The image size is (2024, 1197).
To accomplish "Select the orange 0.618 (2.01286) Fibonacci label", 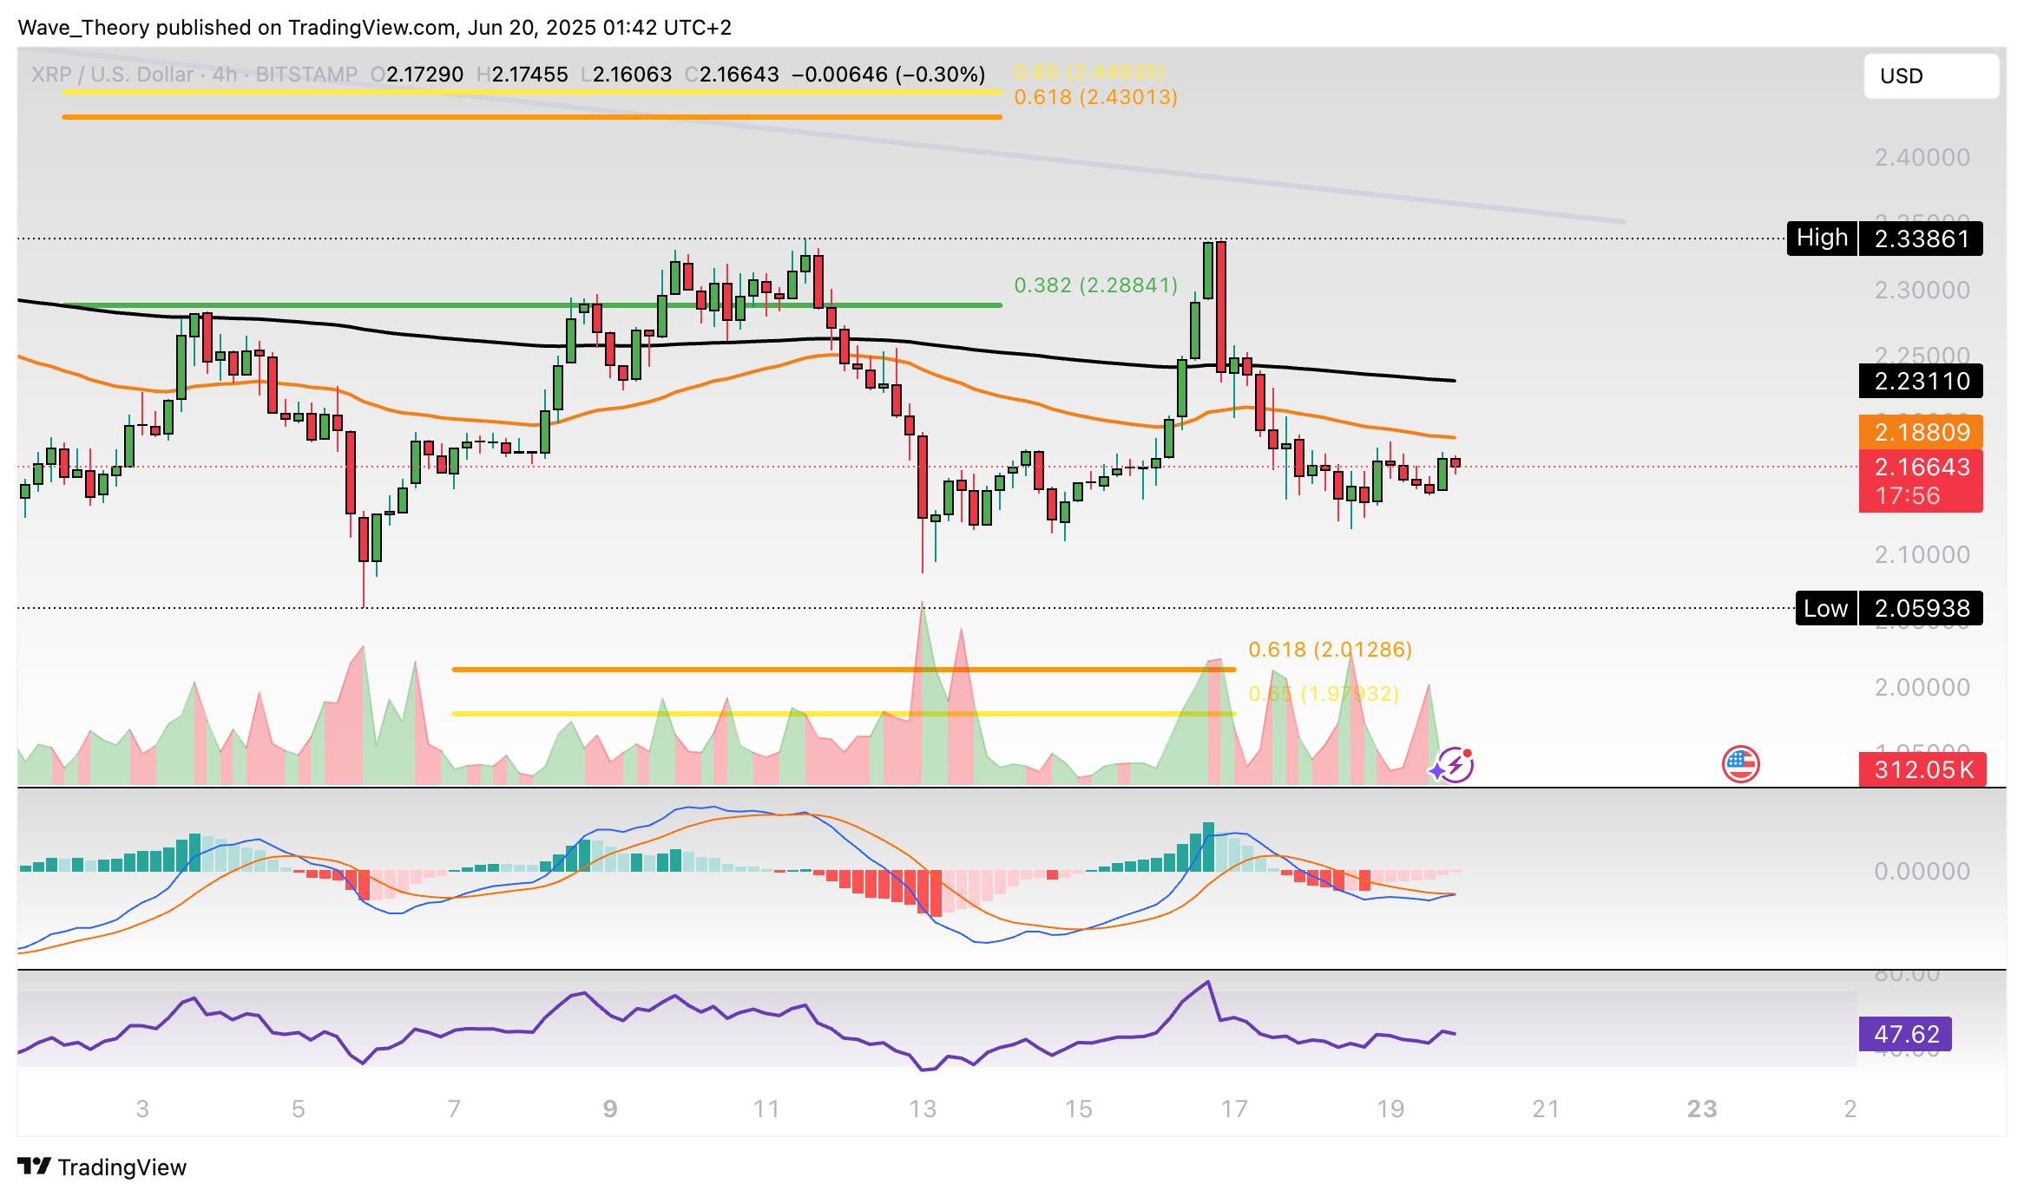I will coord(1330,650).
